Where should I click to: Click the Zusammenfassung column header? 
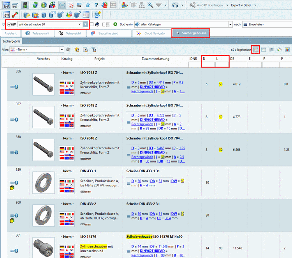click(x=155, y=59)
